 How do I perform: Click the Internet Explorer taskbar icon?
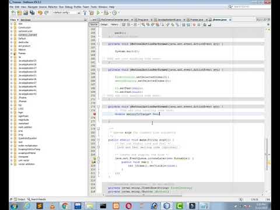27,206
